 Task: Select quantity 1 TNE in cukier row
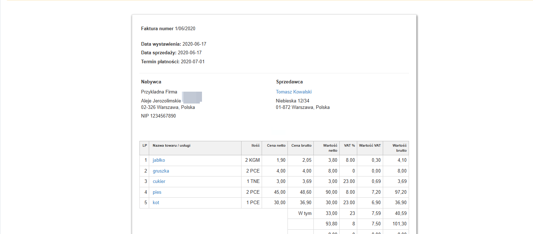tap(253, 182)
